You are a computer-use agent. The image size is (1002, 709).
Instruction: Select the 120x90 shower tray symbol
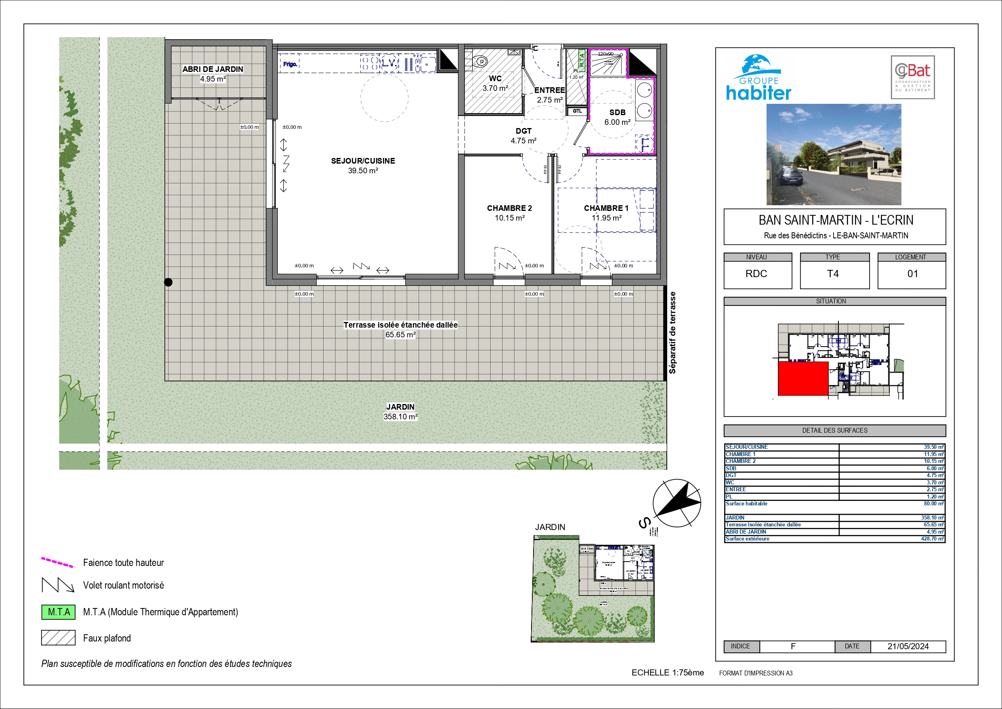(x=608, y=63)
